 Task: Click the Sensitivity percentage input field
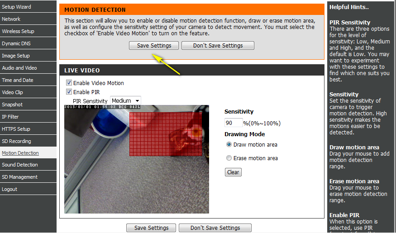pyautogui.click(x=233, y=123)
